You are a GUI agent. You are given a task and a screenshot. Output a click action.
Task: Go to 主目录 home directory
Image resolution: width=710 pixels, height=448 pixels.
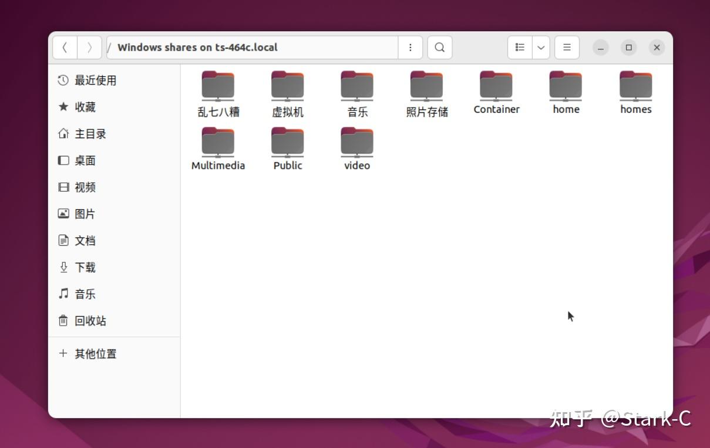[89, 133]
